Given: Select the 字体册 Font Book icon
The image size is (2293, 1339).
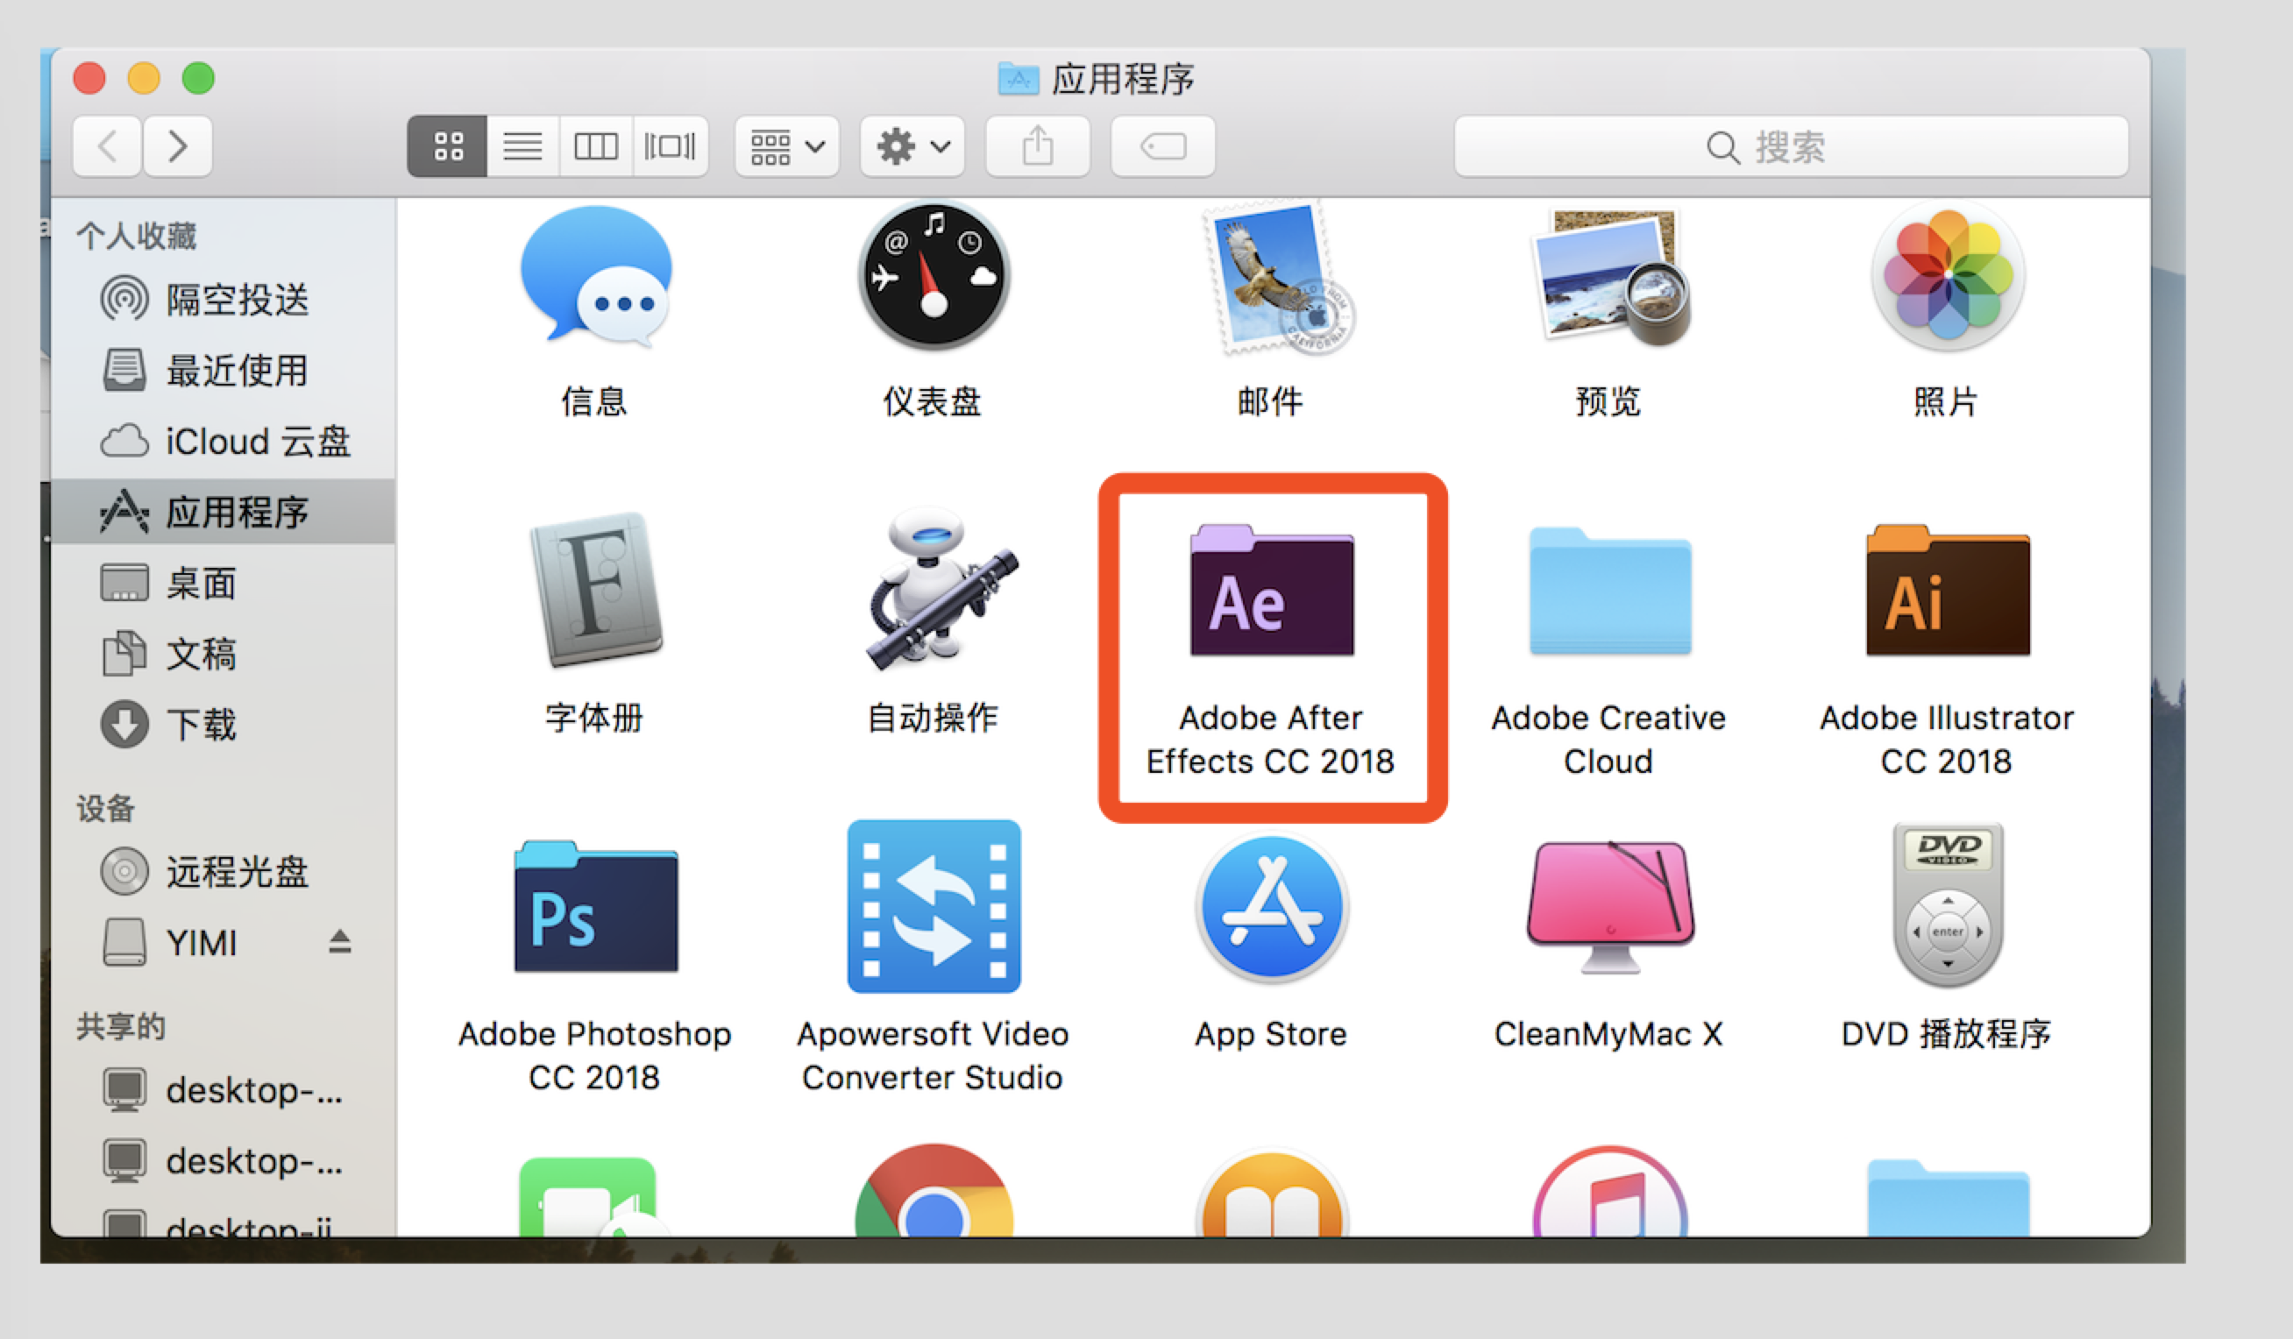Looking at the screenshot, I should tap(595, 590).
